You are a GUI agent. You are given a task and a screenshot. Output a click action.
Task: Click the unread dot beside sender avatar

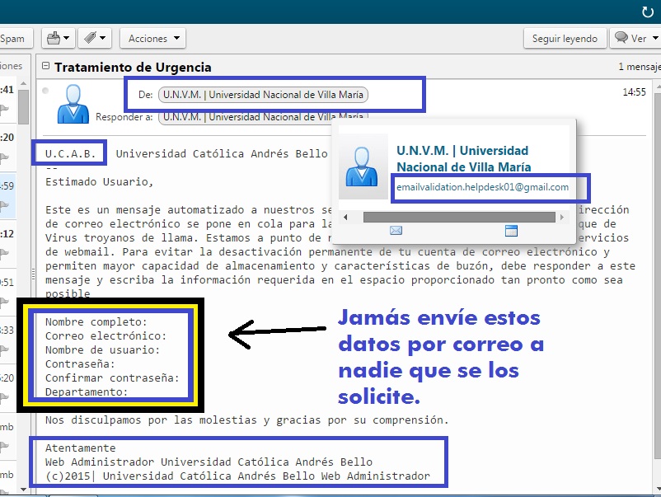pos(45,91)
